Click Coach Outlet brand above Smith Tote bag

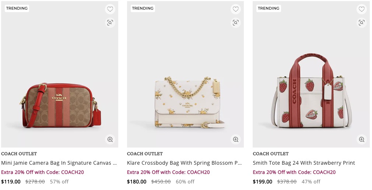[271, 154]
